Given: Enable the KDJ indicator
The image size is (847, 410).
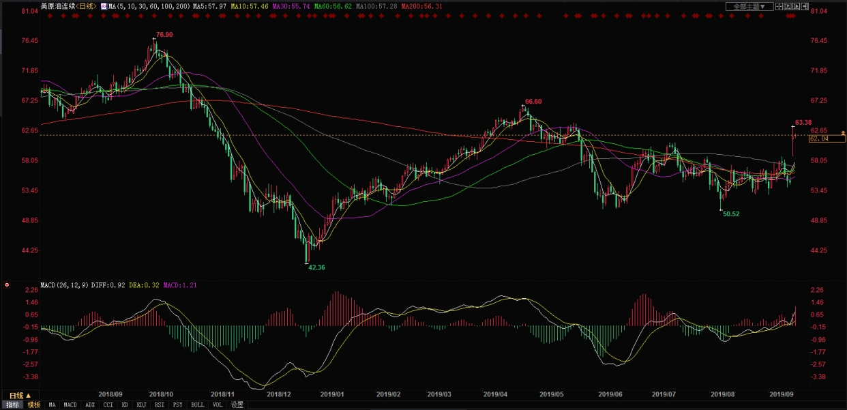Looking at the screenshot, I should pos(141,405).
